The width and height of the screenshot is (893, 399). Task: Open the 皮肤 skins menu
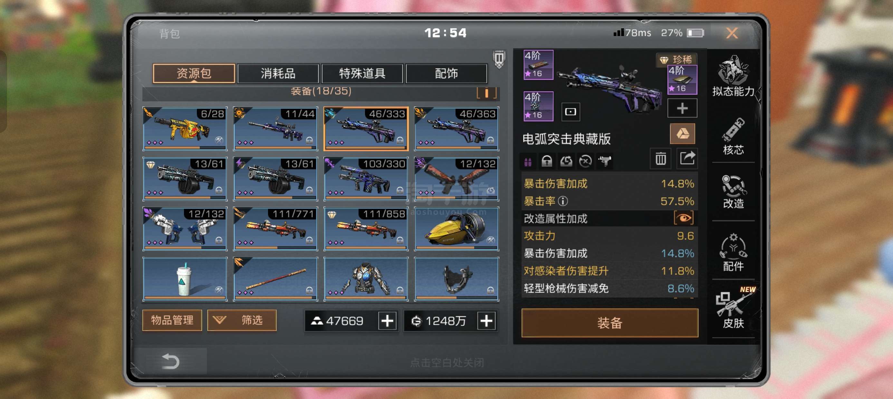pos(733,308)
